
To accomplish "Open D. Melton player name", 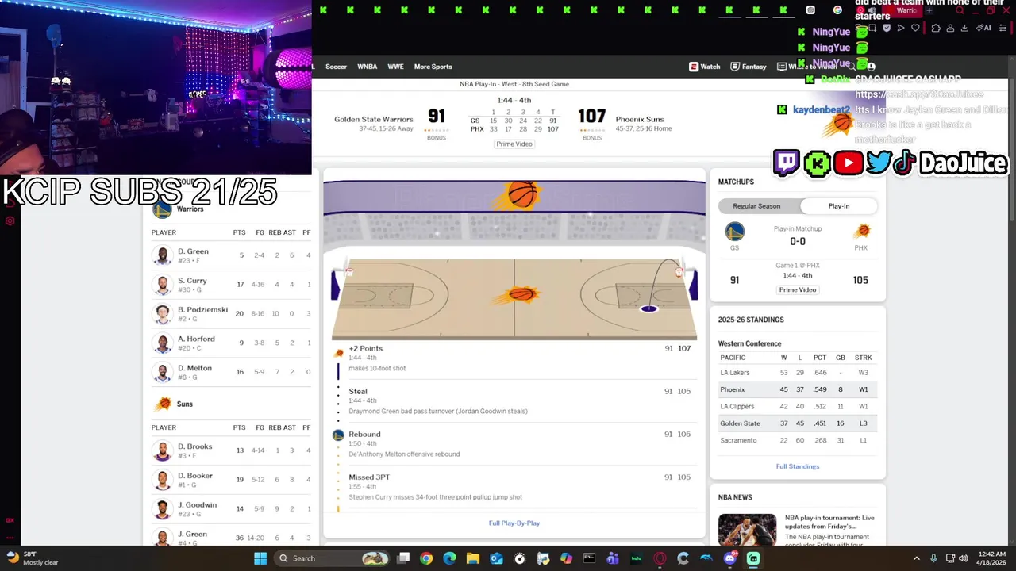I will pyautogui.click(x=194, y=368).
